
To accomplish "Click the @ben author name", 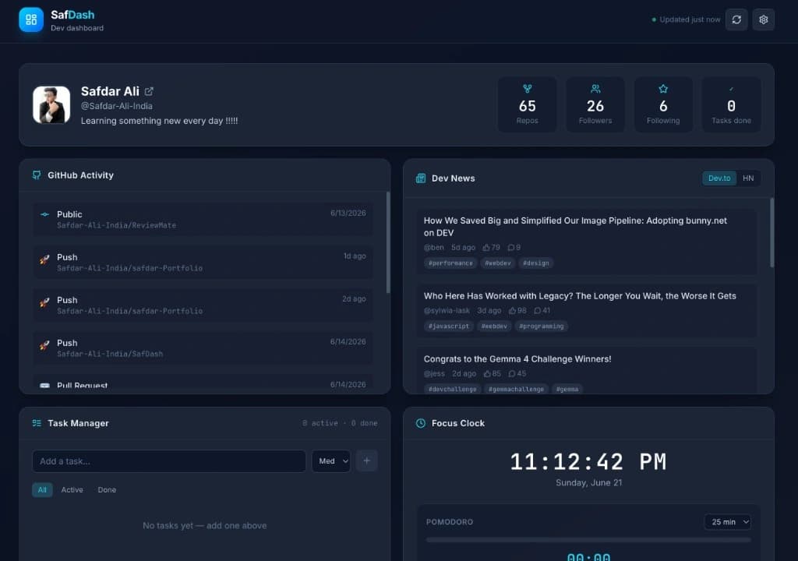I will click(433, 248).
